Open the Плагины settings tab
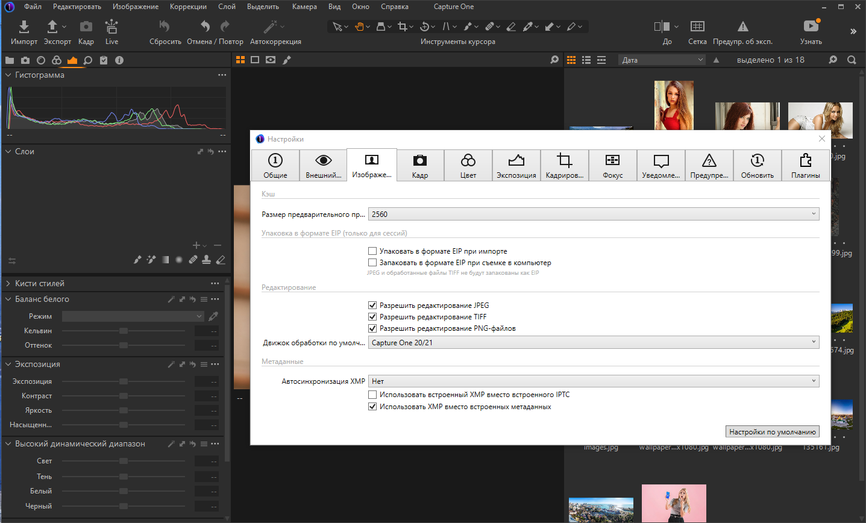866x523 pixels. [x=806, y=165]
